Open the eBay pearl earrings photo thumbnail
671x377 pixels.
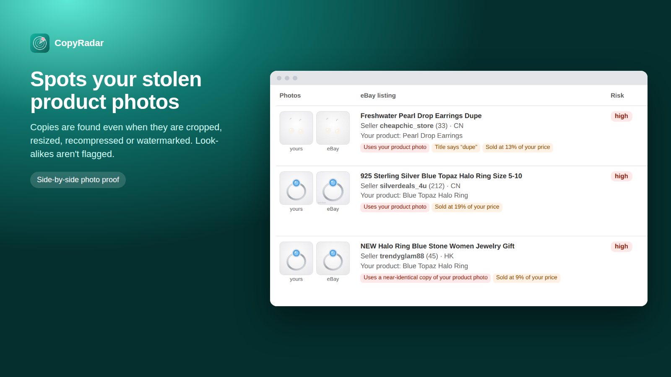(333, 128)
